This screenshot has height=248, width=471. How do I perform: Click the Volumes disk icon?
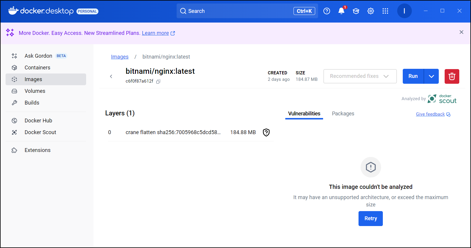click(x=14, y=91)
